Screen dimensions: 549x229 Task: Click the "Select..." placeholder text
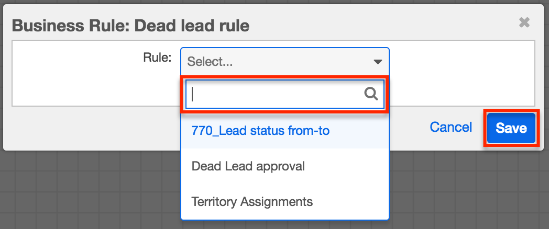click(x=210, y=62)
